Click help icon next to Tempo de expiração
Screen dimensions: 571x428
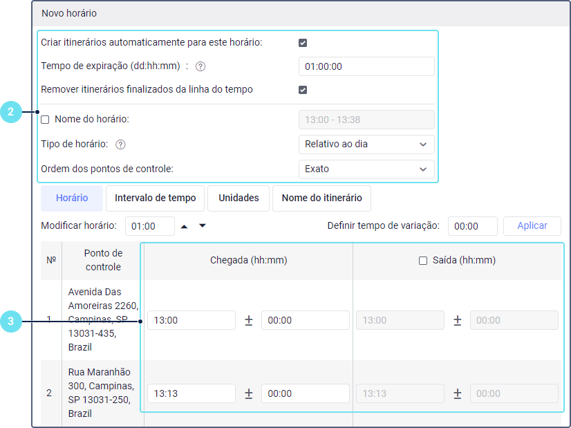coord(200,67)
